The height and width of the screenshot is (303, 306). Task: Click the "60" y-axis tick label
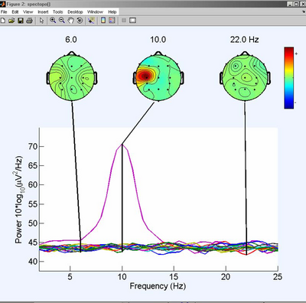32,185
